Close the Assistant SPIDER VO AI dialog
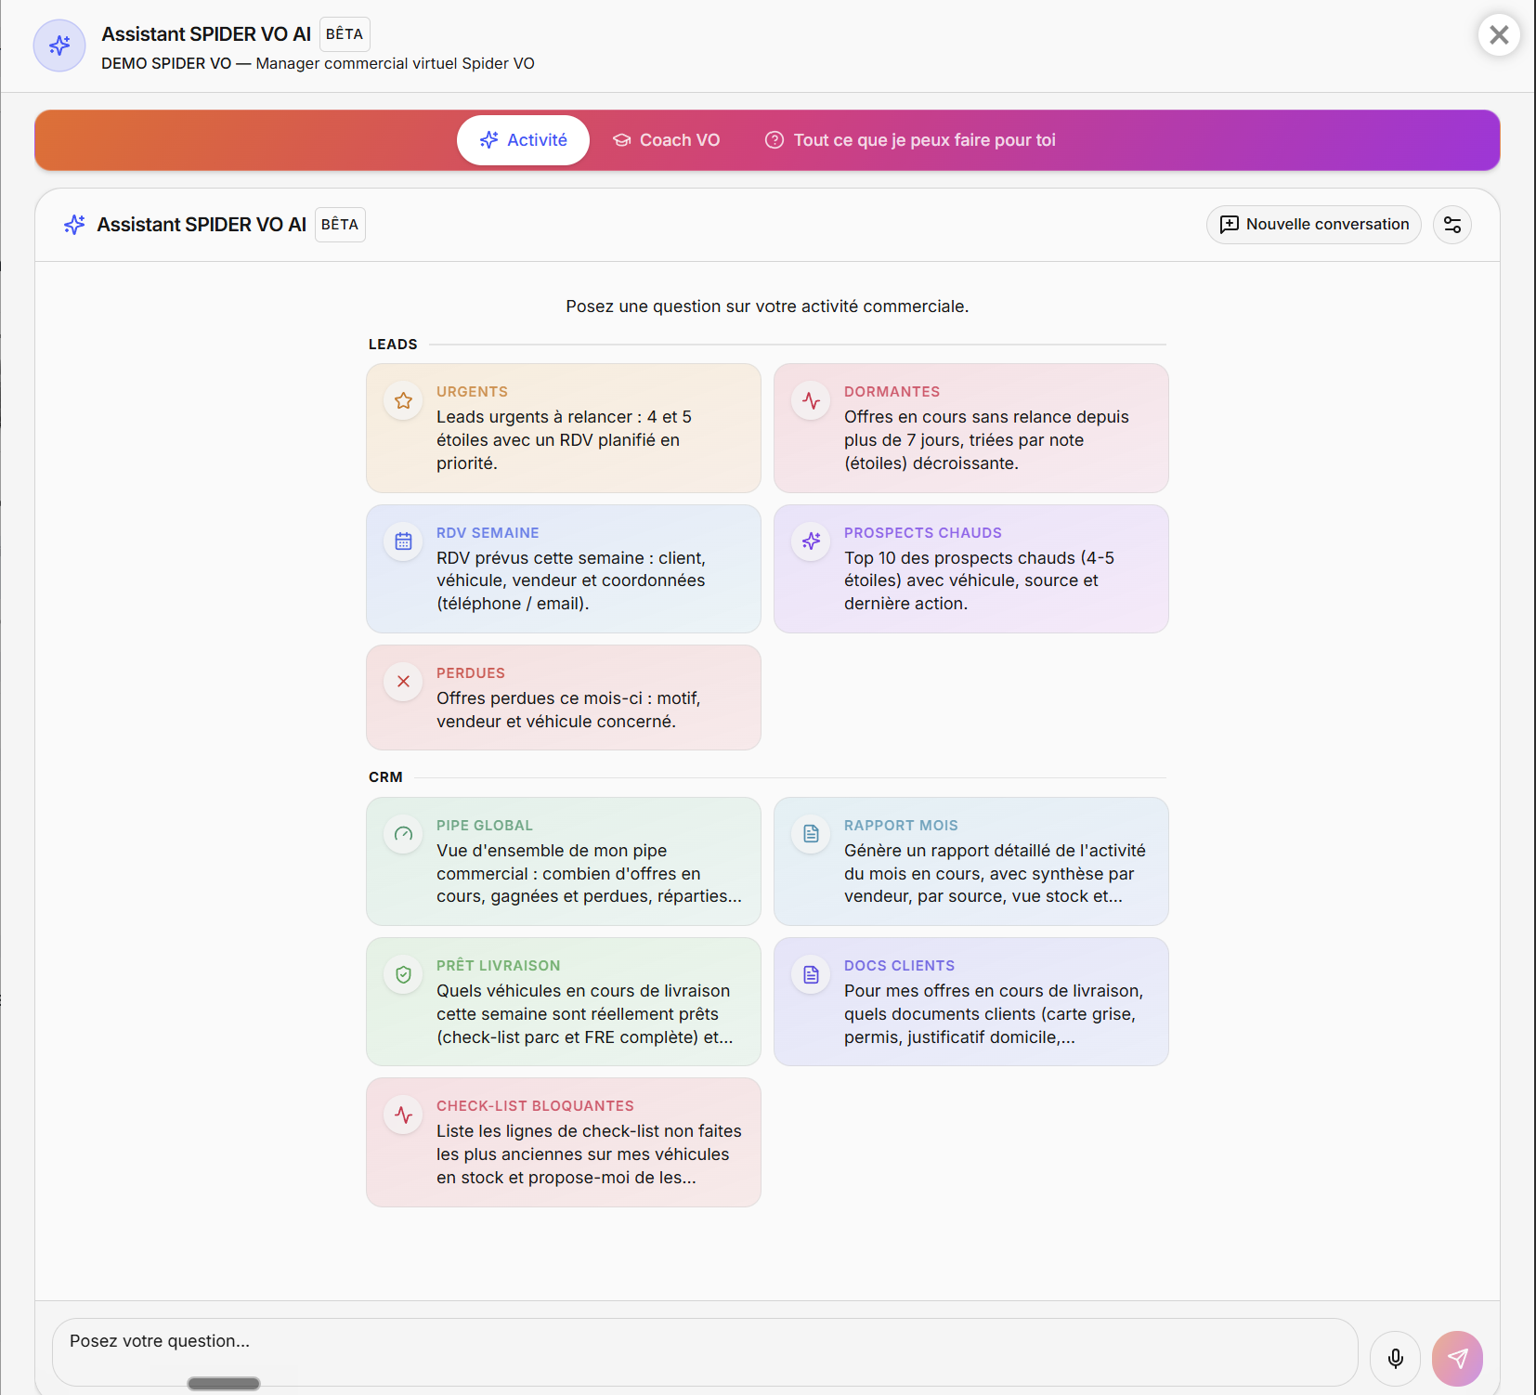This screenshot has height=1395, width=1536. pos(1499,35)
